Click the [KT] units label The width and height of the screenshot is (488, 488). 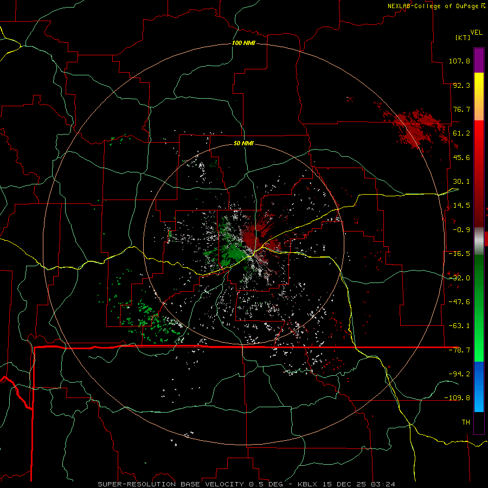[x=463, y=37]
